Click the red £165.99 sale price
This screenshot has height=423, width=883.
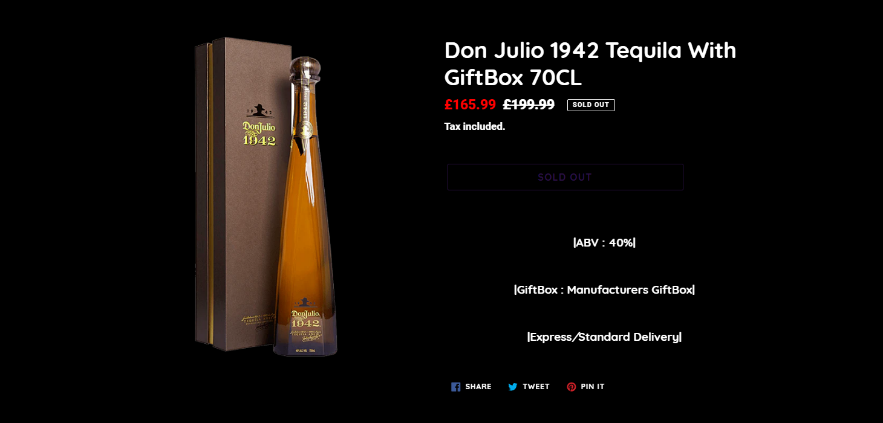coord(470,105)
